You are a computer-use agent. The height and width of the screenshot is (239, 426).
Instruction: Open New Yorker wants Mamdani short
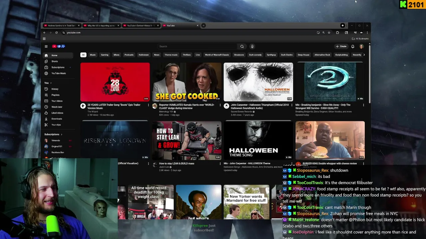247,202
